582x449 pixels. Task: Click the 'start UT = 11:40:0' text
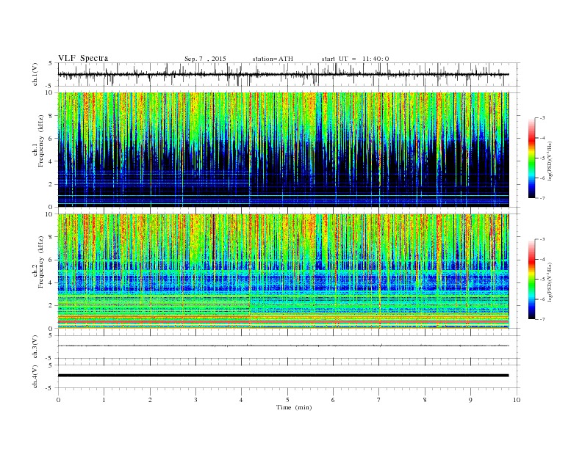point(355,59)
